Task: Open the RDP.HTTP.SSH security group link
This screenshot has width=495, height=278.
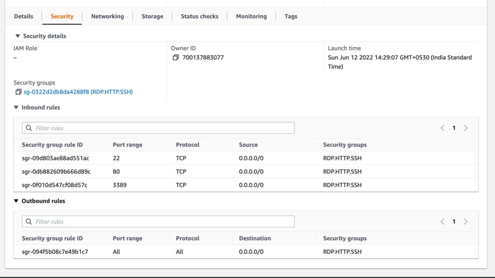Action: [78, 92]
